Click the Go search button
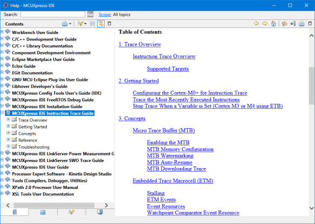This screenshot has height=224, width=315. coord(90,15)
